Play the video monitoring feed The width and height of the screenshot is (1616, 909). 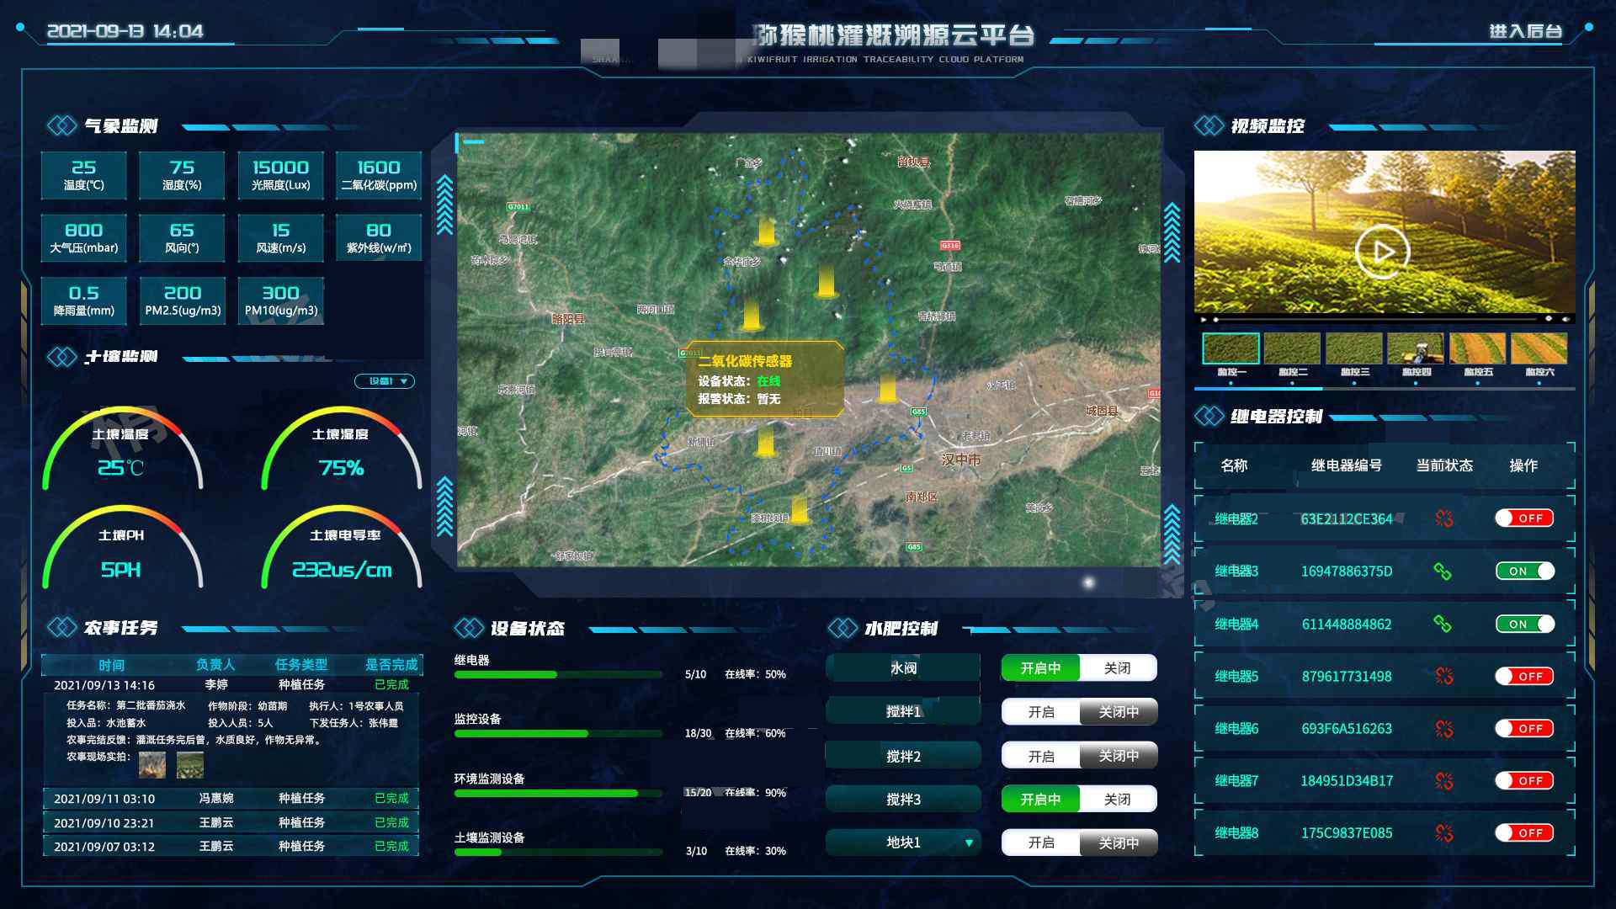(1382, 251)
